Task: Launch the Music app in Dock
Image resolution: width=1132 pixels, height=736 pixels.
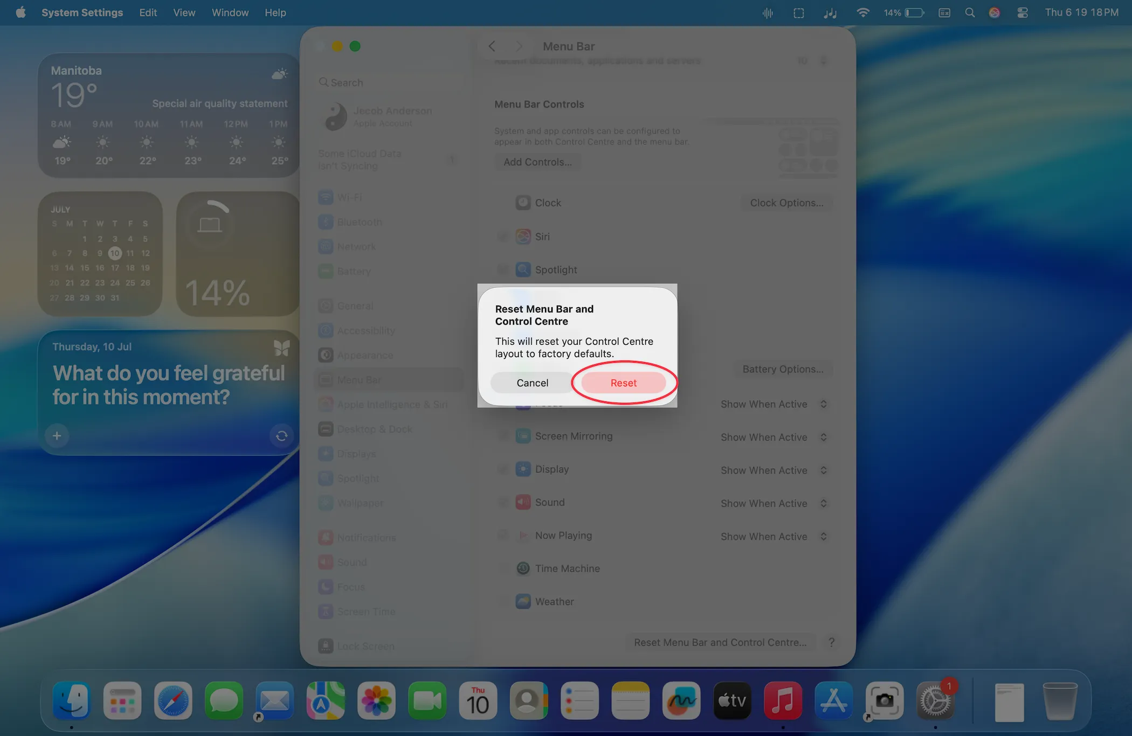Action: [x=783, y=700]
